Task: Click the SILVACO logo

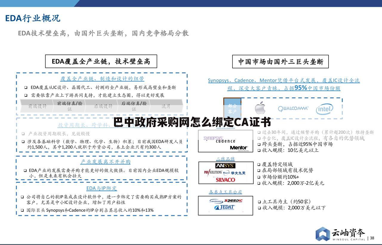Action: (225, 180)
